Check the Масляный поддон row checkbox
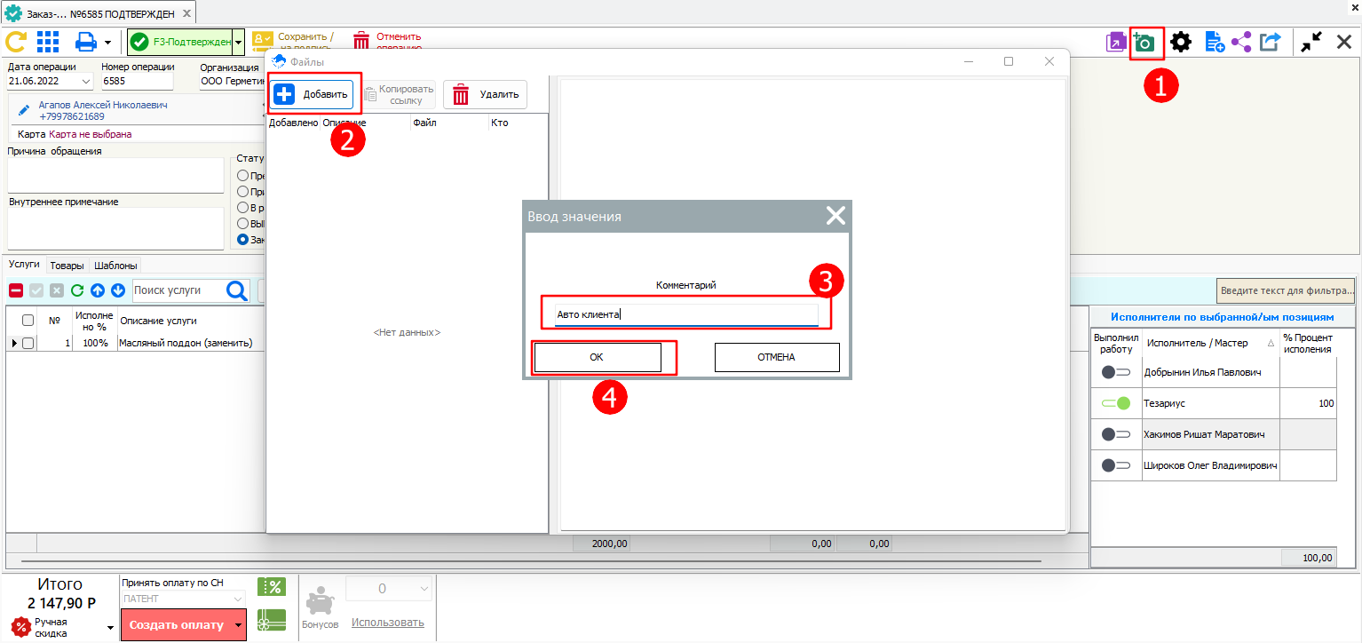Screen dimensions: 1362x643 28,343
